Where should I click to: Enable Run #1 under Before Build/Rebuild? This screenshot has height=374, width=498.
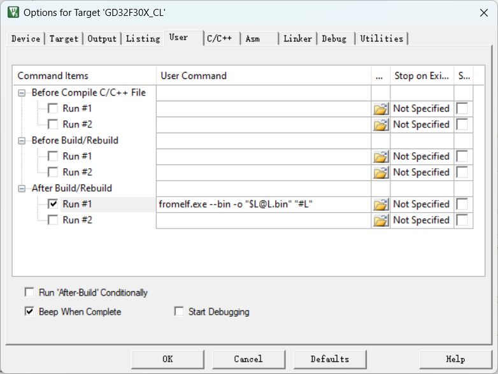(53, 156)
